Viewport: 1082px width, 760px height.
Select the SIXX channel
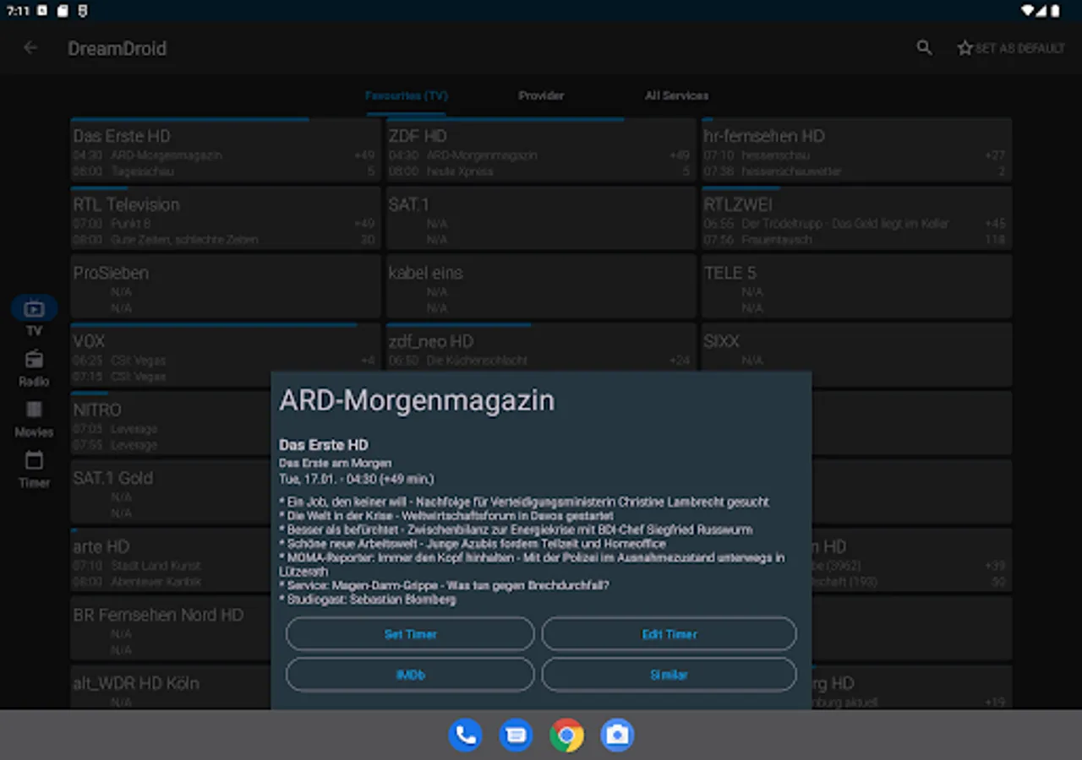856,346
